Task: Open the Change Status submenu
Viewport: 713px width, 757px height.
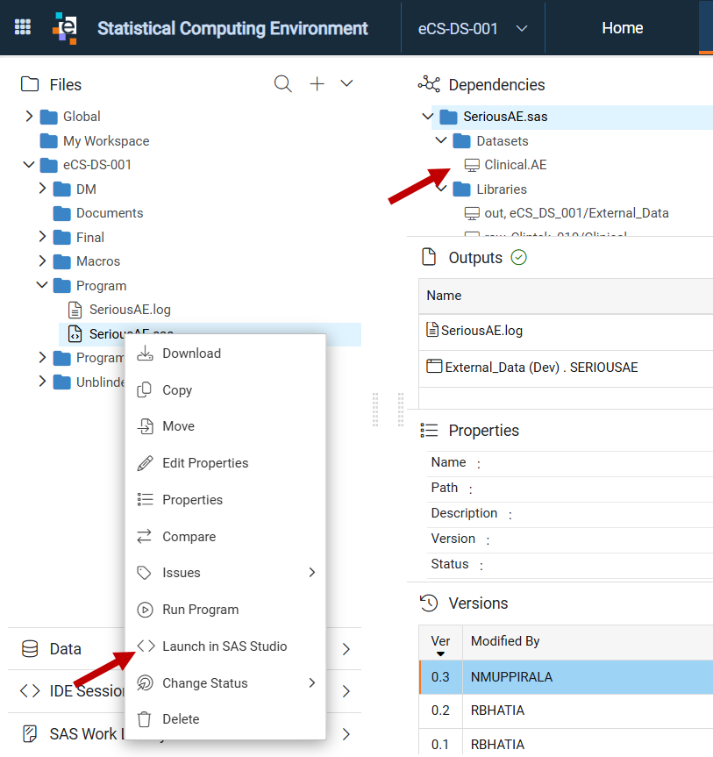Action: click(225, 683)
